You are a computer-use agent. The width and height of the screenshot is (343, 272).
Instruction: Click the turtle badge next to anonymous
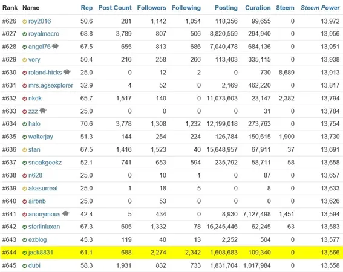(65, 213)
